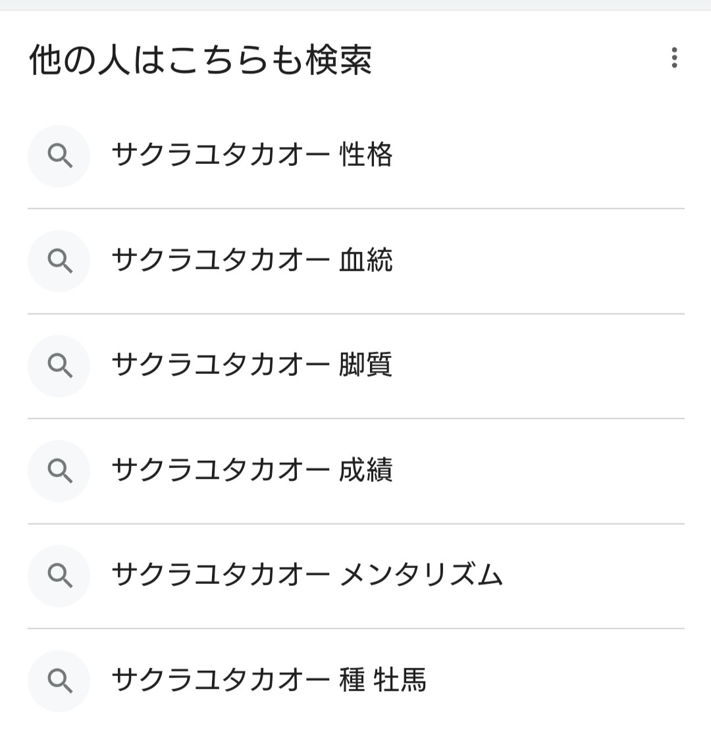Open the サクラユタカオー 成績 search suggestion

pyautogui.click(x=356, y=471)
